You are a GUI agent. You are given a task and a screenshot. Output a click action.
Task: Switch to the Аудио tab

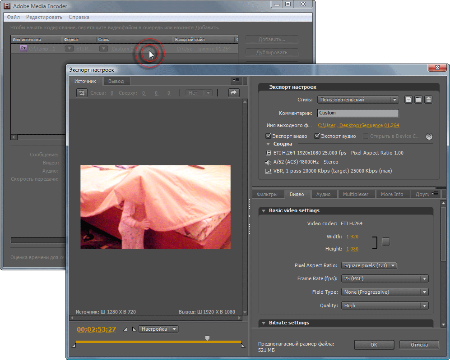[323, 194]
